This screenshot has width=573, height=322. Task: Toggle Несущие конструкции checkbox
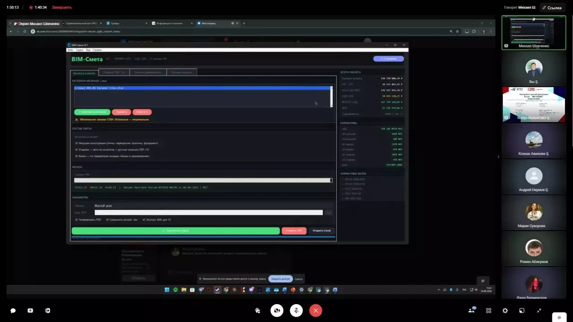(77, 143)
